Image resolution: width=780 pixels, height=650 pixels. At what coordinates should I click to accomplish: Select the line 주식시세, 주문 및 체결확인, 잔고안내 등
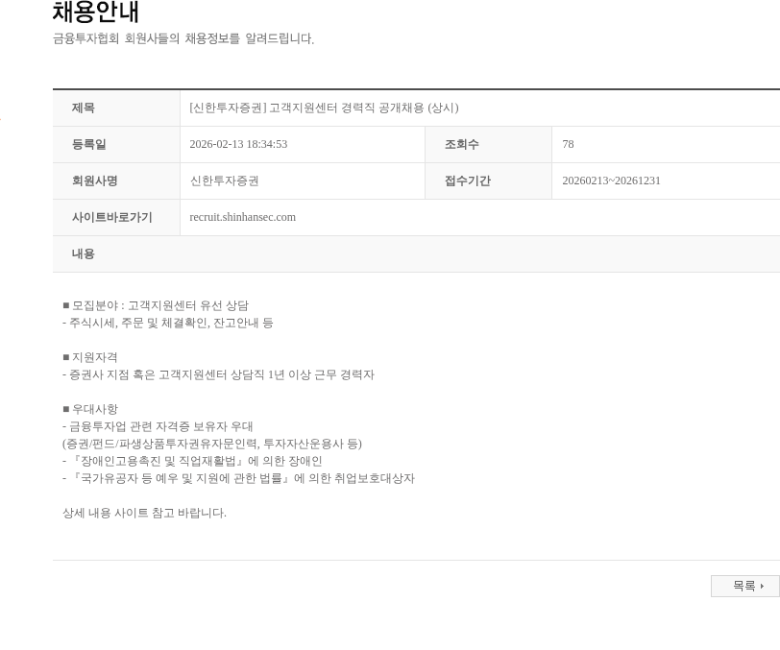pos(168,323)
